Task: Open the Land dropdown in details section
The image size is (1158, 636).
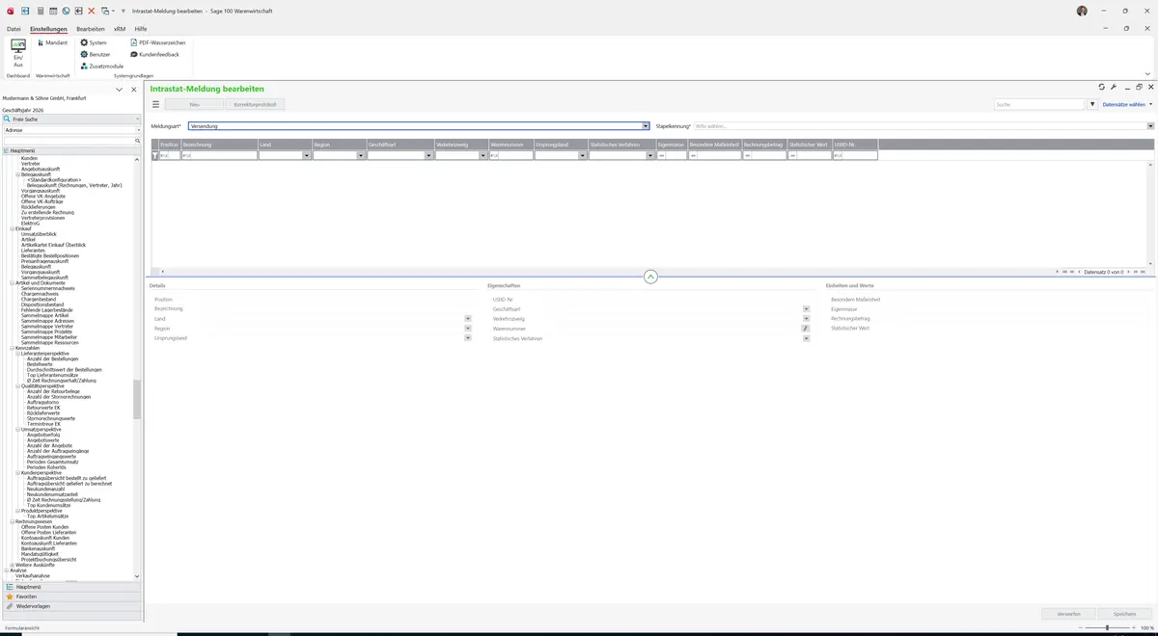Action: coord(468,319)
